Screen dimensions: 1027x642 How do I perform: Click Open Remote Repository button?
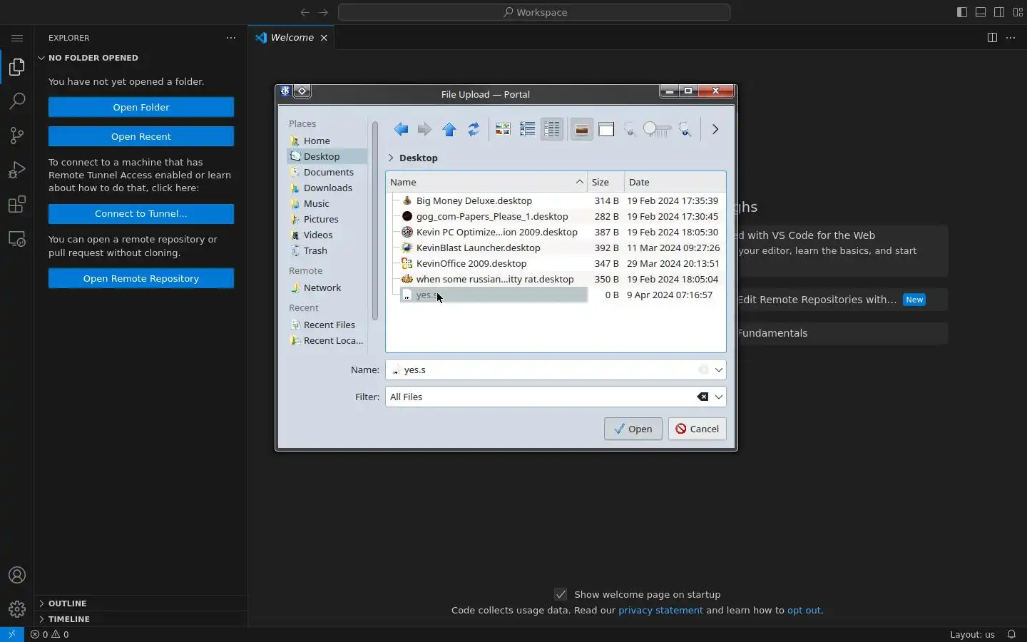[141, 278]
